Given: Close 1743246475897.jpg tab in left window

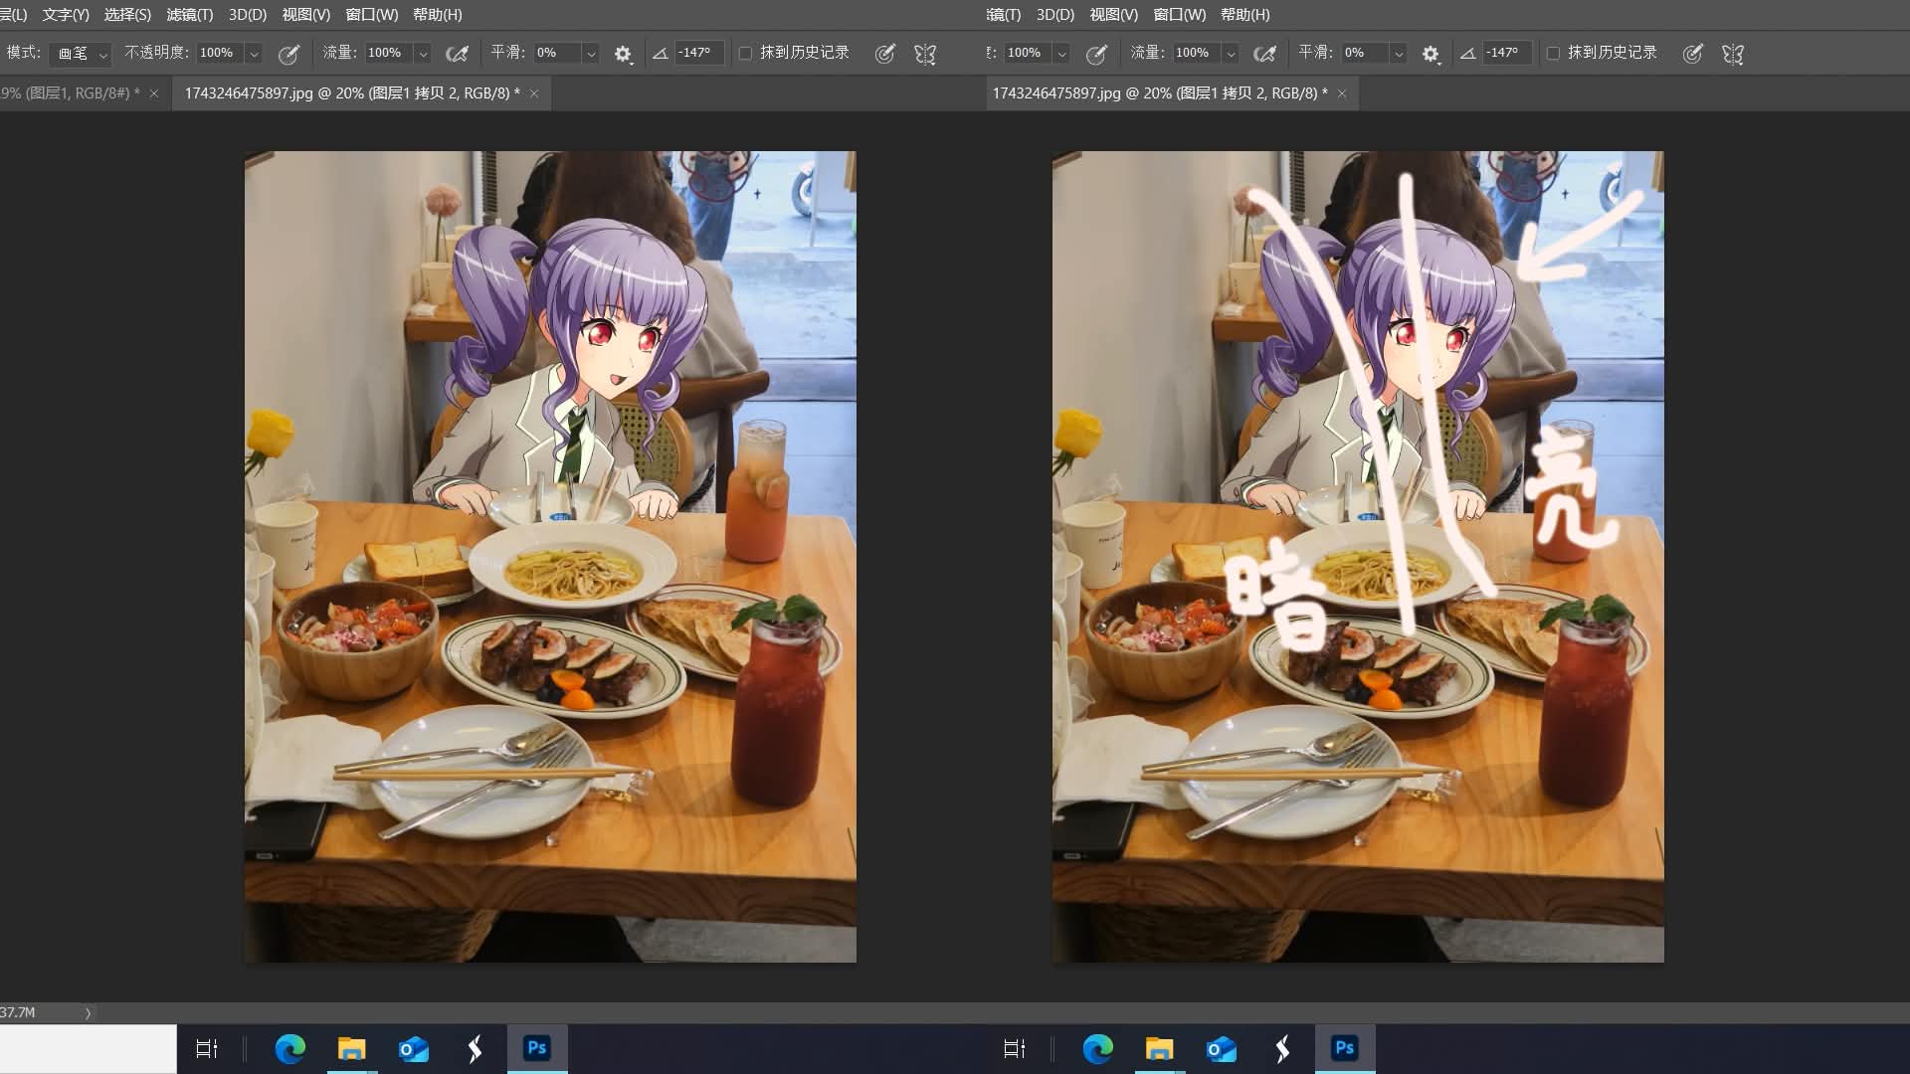Looking at the screenshot, I should pyautogui.click(x=534, y=93).
